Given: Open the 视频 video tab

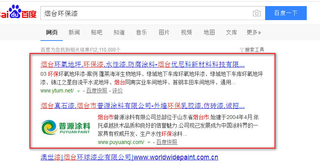Looking at the screenshot, I should click(186, 32).
